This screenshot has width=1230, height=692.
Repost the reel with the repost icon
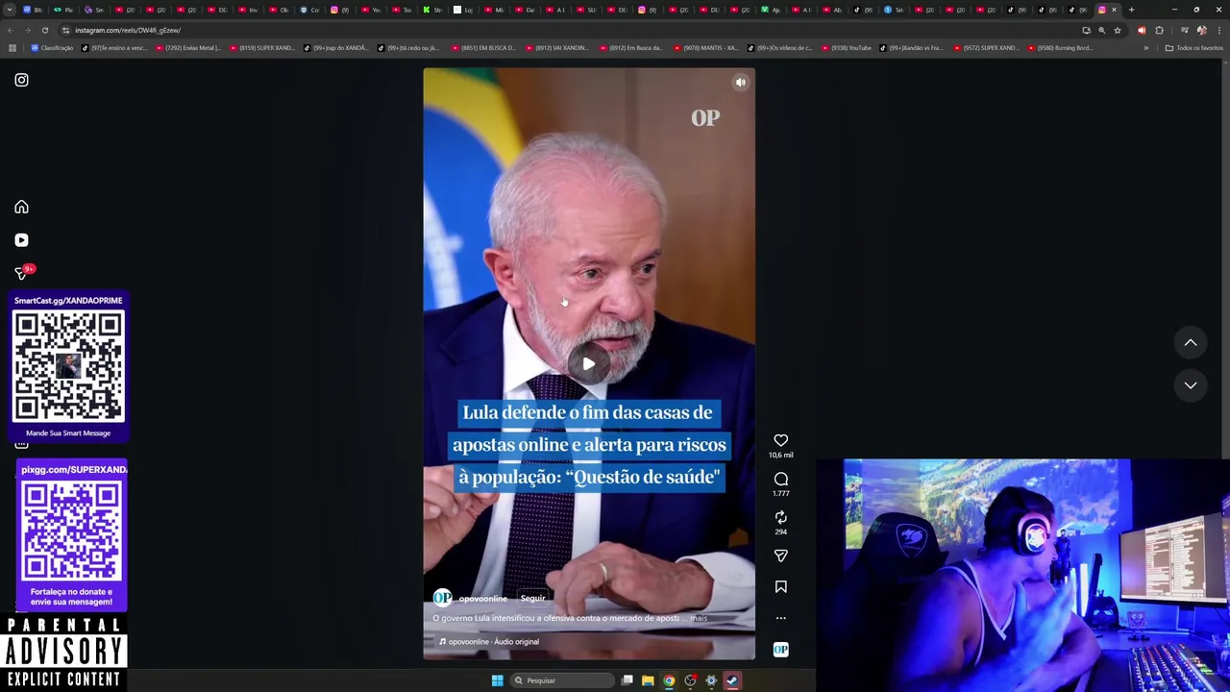click(x=781, y=517)
